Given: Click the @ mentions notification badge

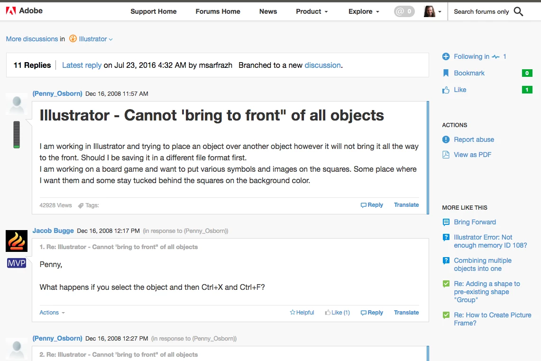Looking at the screenshot, I should click(x=404, y=11).
